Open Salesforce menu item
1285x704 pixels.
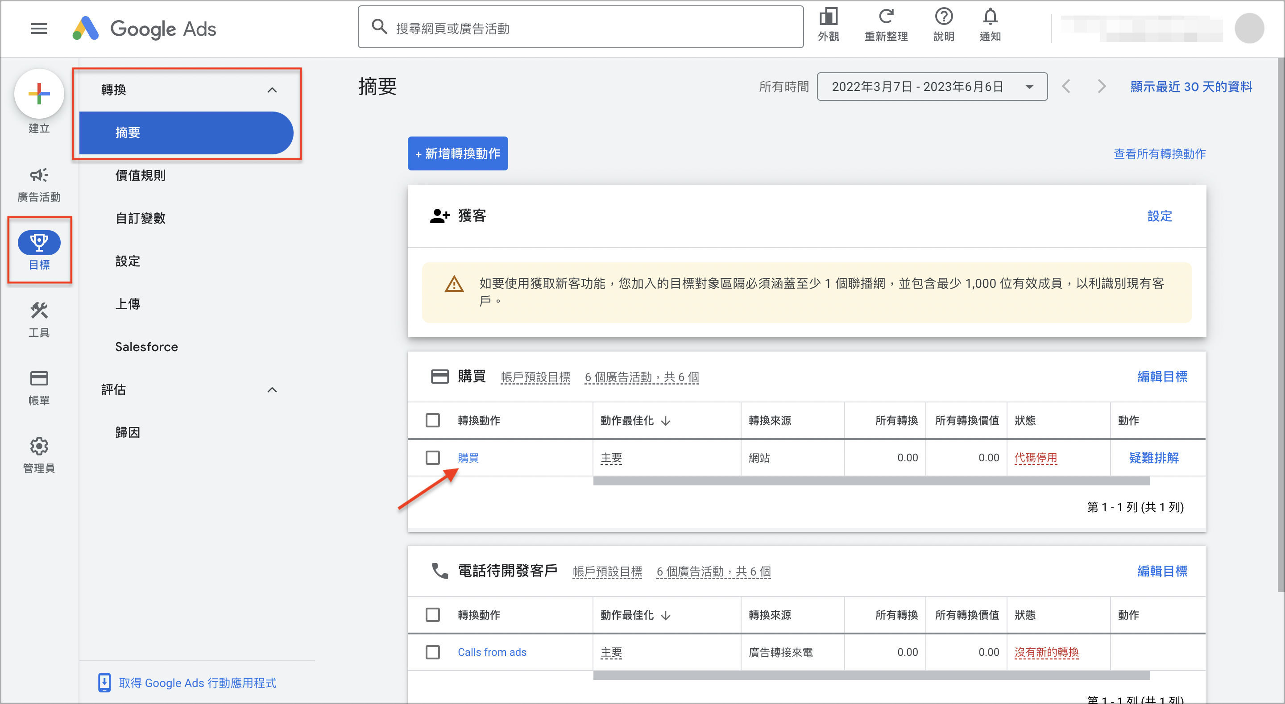click(x=146, y=347)
